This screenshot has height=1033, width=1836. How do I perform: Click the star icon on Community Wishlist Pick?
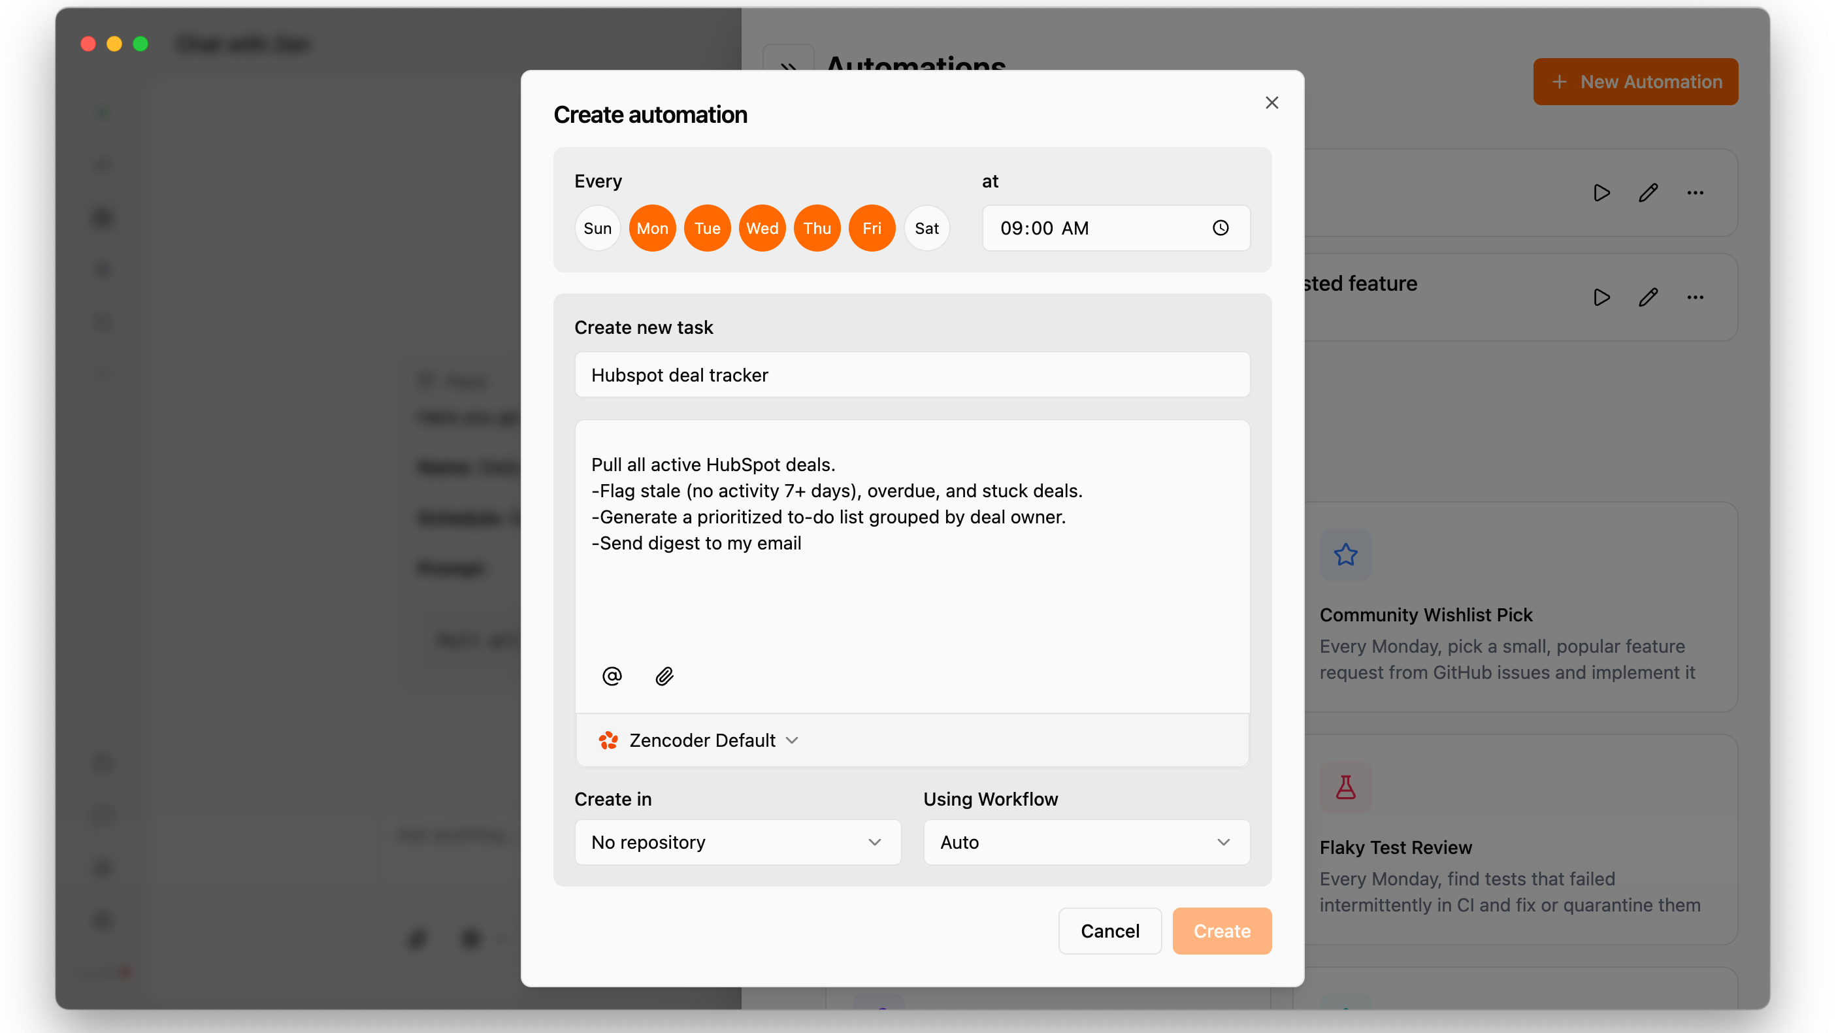click(1345, 555)
